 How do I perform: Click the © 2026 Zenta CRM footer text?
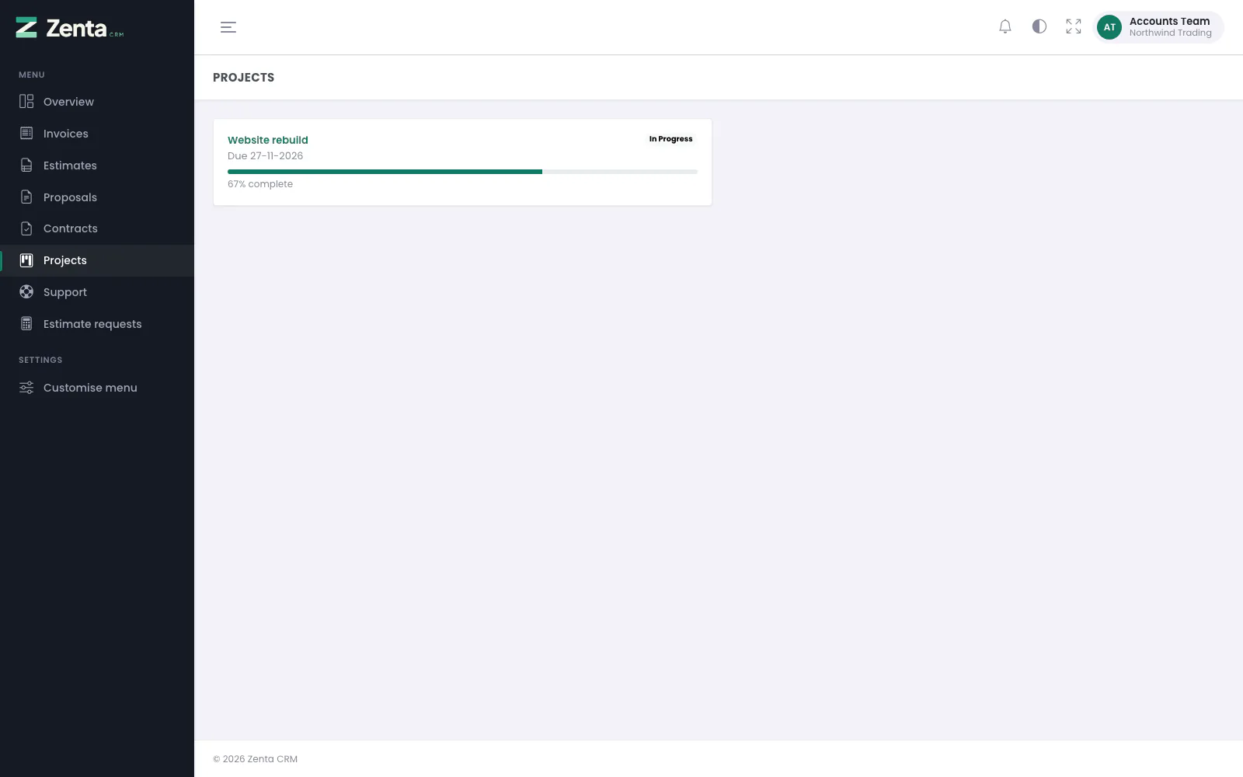tap(256, 759)
